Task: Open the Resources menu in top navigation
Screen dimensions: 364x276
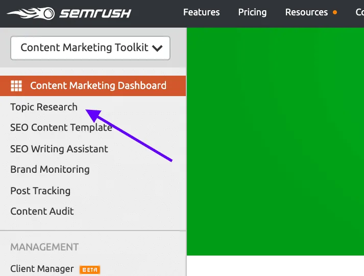Action: pos(306,12)
